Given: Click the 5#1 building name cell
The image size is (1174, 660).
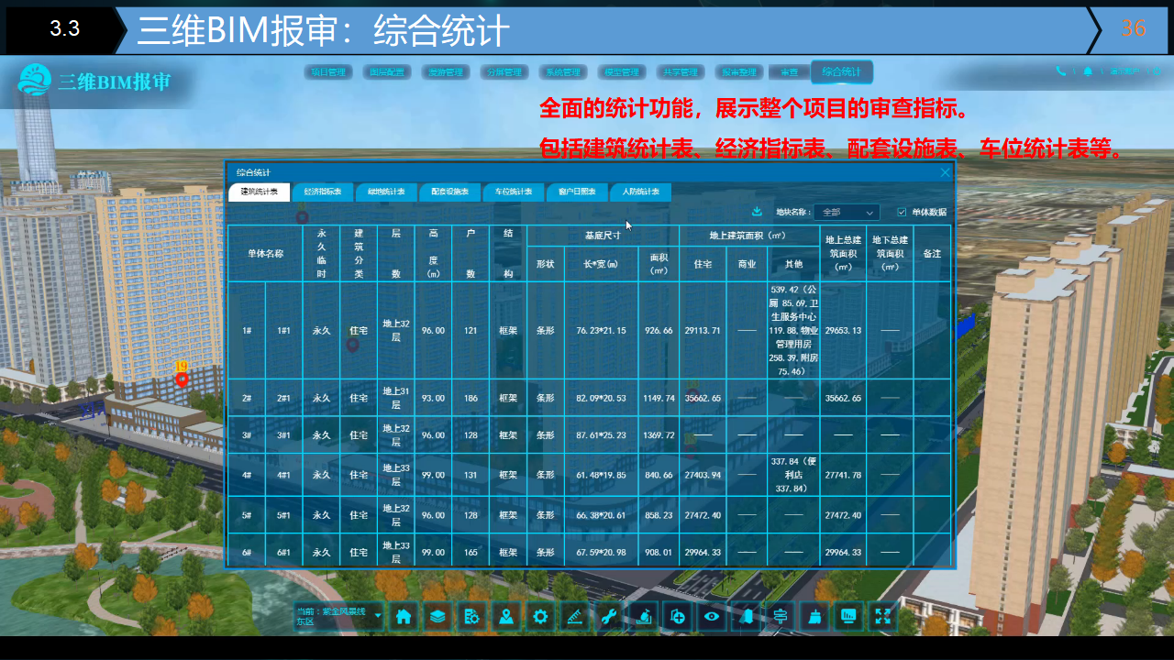Looking at the screenshot, I should (283, 515).
